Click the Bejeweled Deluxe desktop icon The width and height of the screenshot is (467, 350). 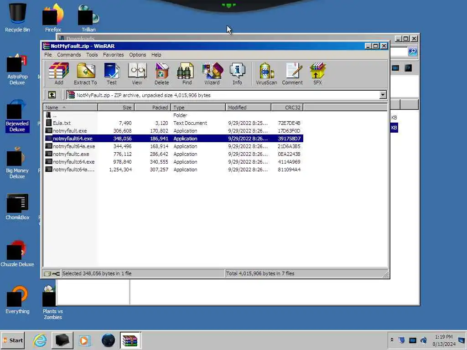click(x=17, y=116)
